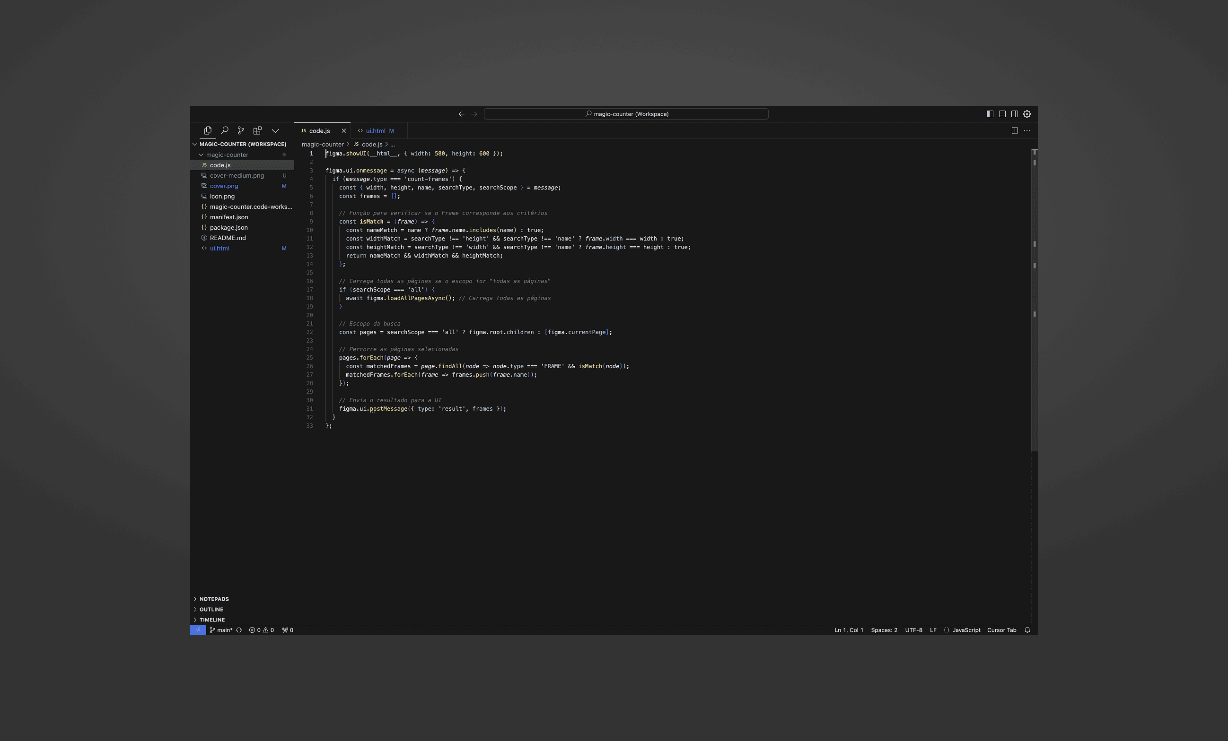Click the notifications bell in status bar
This screenshot has height=741, width=1228.
pyautogui.click(x=1027, y=630)
